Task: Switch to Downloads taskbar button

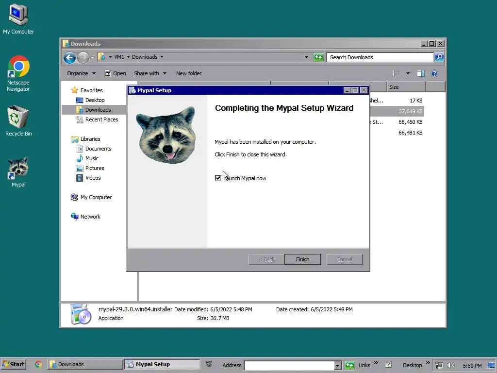Action: point(85,364)
